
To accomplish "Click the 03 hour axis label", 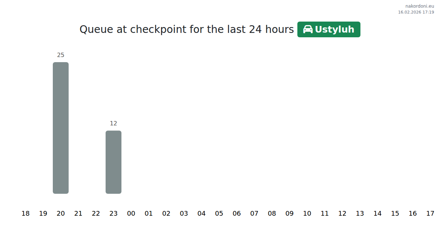I will coord(184,214).
